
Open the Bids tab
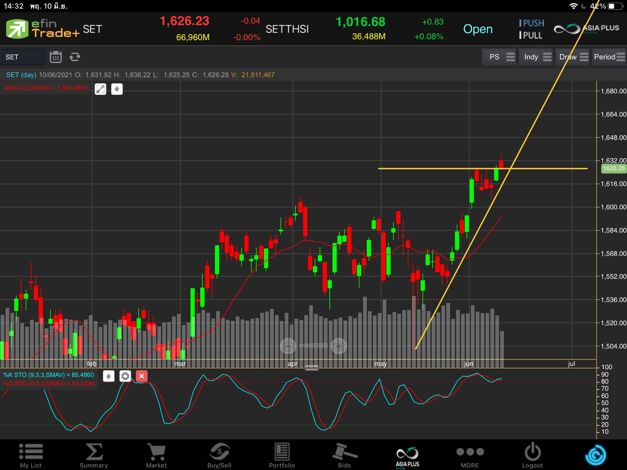344,455
